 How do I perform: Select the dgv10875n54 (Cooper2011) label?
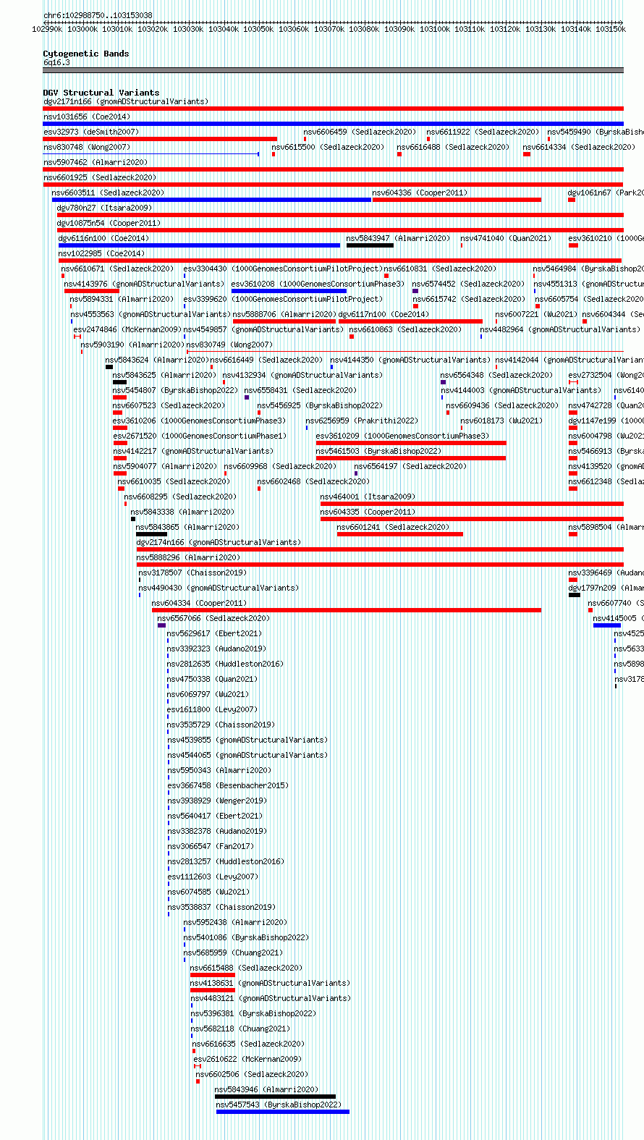[x=109, y=223]
